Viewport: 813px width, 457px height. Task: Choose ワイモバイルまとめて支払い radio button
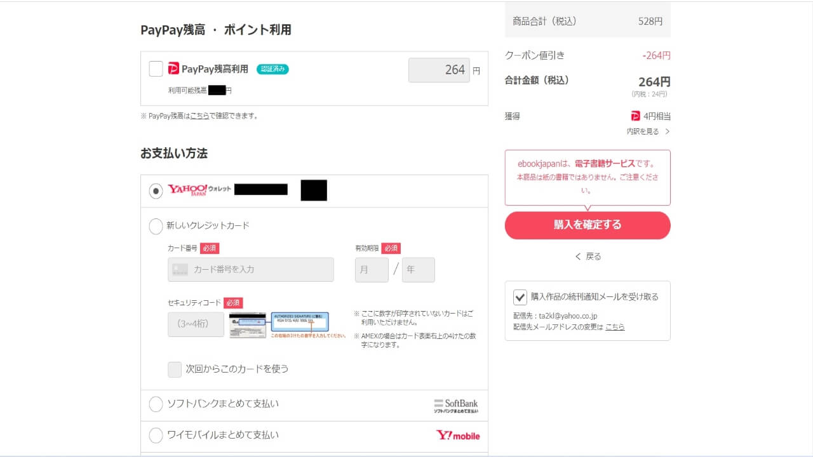click(x=156, y=435)
